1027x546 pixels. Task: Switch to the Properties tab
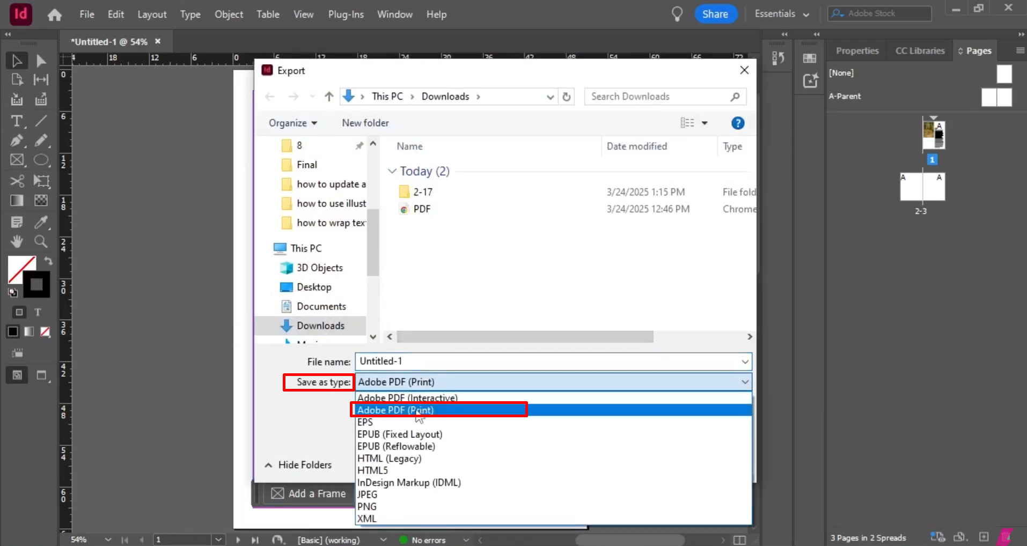857,50
